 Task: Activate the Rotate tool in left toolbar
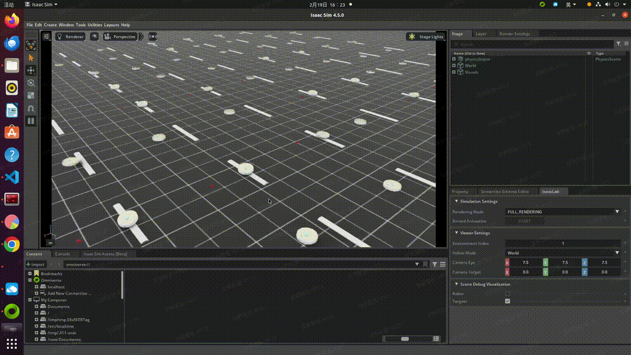(31, 83)
